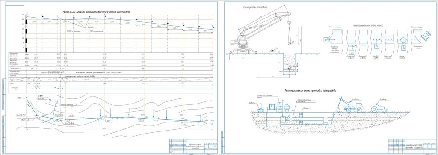The image size is (438, 155).
Task: Select the circled well marker on plan
Action: point(50,100)
